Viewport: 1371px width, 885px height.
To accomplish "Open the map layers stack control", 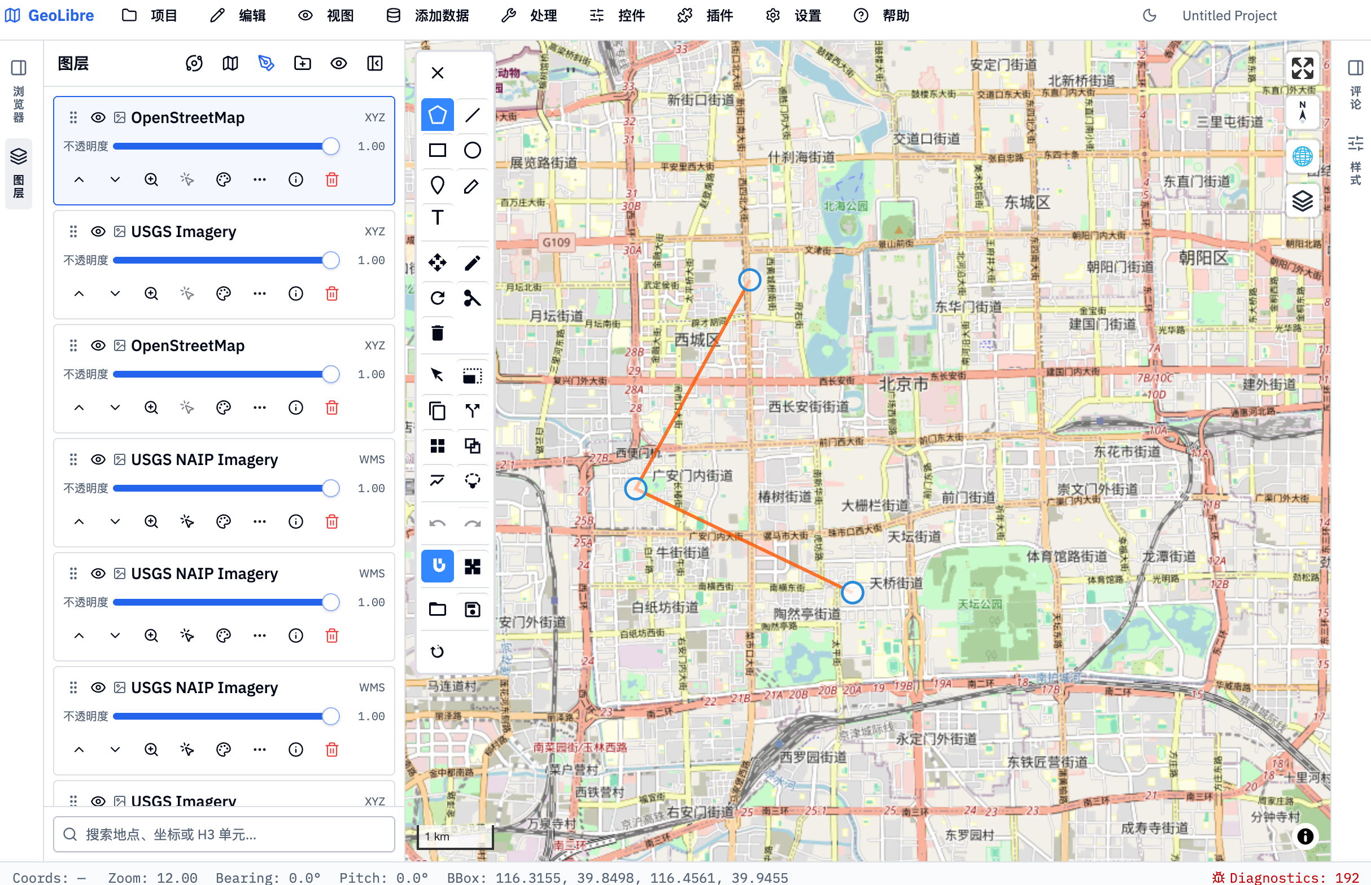I will (1302, 201).
